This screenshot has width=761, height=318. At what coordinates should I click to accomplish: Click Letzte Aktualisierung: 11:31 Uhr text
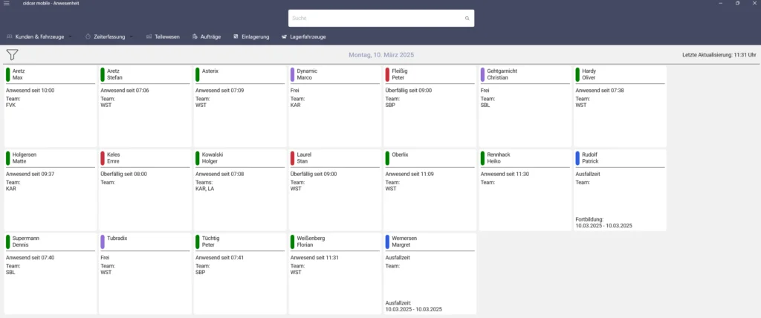tap(719, 55)
